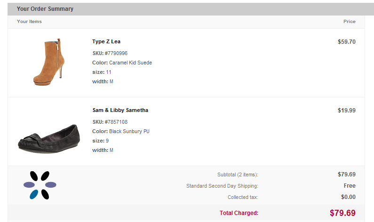Click the Price column header
Screen dimensions: 374x222
pyautogui.click(x=349, y=22)
